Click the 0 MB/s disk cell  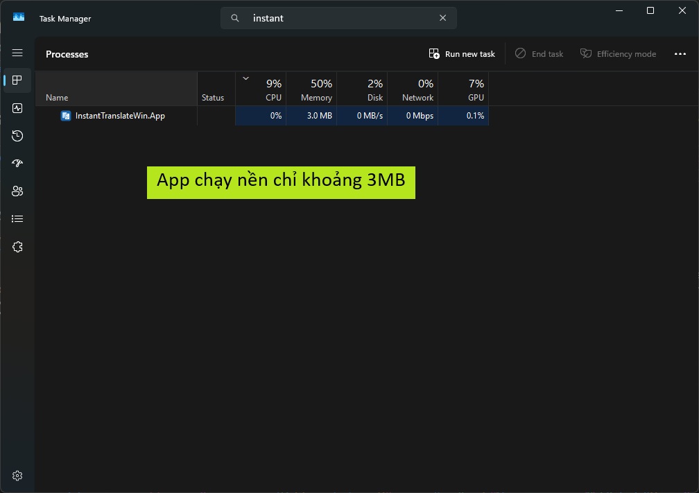tap(362, 116)
